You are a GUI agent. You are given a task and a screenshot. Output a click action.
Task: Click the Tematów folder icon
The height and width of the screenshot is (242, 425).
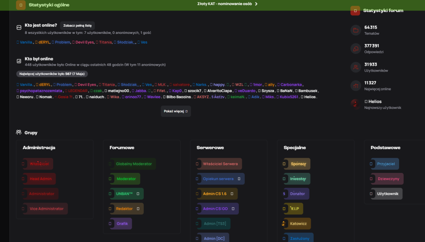(x=356, y=30)
